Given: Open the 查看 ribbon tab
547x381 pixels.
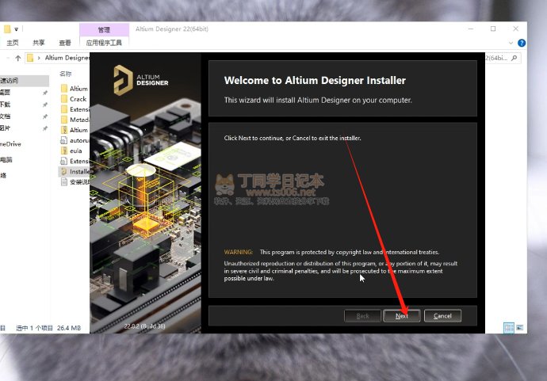Looking at the screenshot, I should tap(65, 43).
